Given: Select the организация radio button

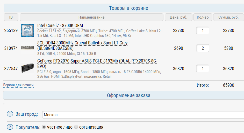Looking at the screenshot, I should [76, 127].
